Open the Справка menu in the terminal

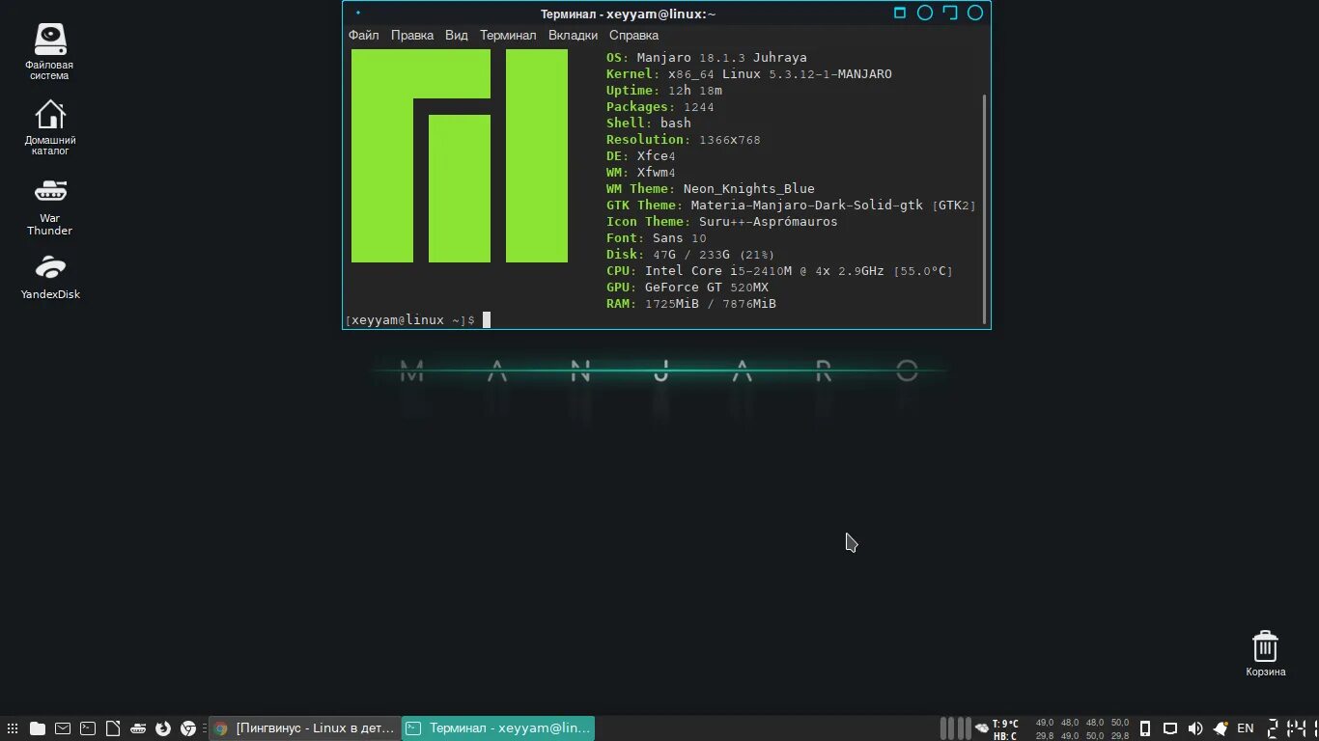coord(634,35)
